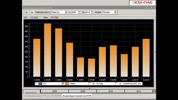Click the vertical scrollbar on right

(x=155, y=52)
